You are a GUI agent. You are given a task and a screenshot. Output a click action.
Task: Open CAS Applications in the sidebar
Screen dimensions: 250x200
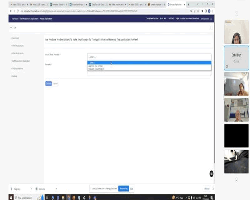coord(18,68)
